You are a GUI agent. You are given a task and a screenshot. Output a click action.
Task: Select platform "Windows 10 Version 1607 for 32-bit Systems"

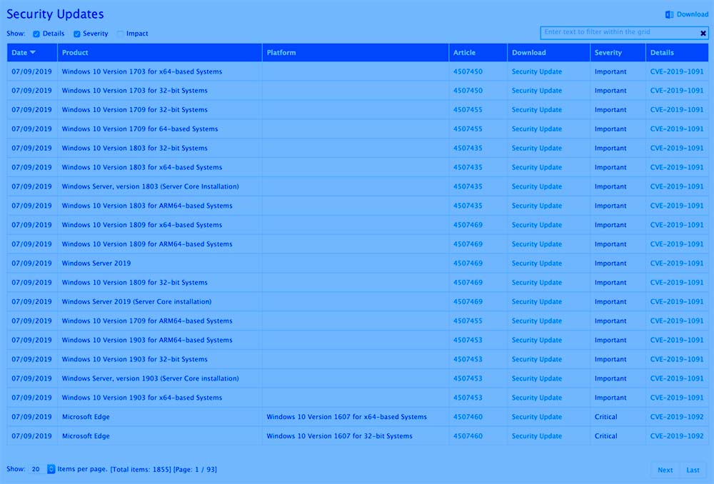339,435
